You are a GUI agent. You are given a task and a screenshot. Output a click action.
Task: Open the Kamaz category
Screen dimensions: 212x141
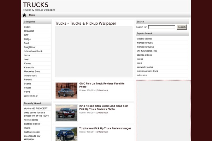(x=28, y=63)
